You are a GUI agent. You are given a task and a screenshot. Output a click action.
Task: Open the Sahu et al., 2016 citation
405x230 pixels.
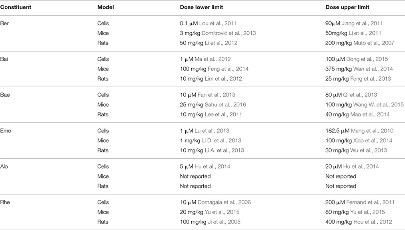pyautogui.click(x=225, y=104)
